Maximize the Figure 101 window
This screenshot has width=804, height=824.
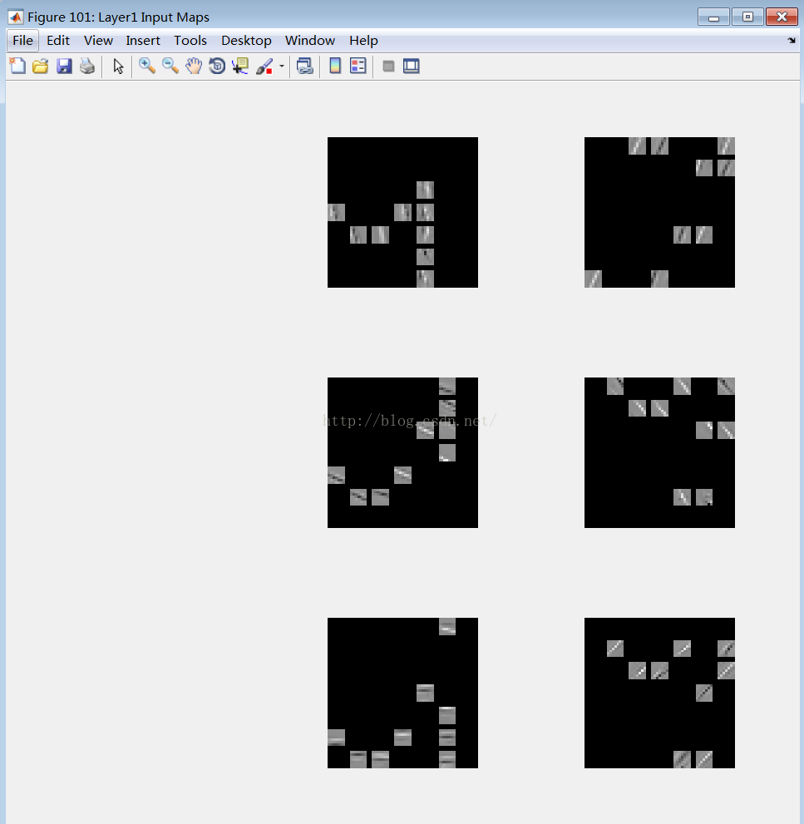747,17
